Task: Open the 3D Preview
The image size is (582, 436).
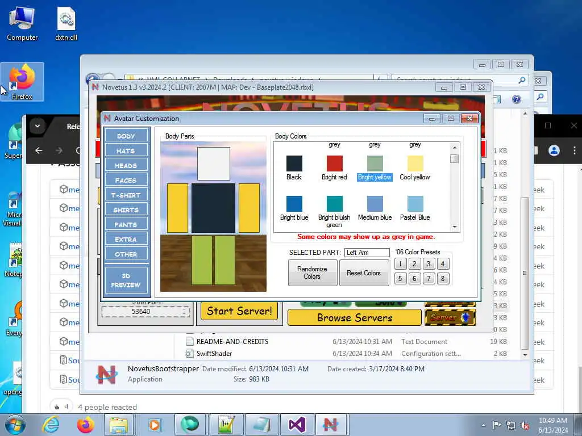Action: [x=126, y=280]
